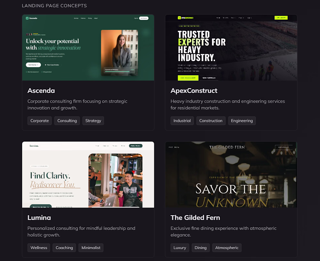Click the ApexConstruct description about heavy industry
This screenshot has height=261, width=320.
228,105
